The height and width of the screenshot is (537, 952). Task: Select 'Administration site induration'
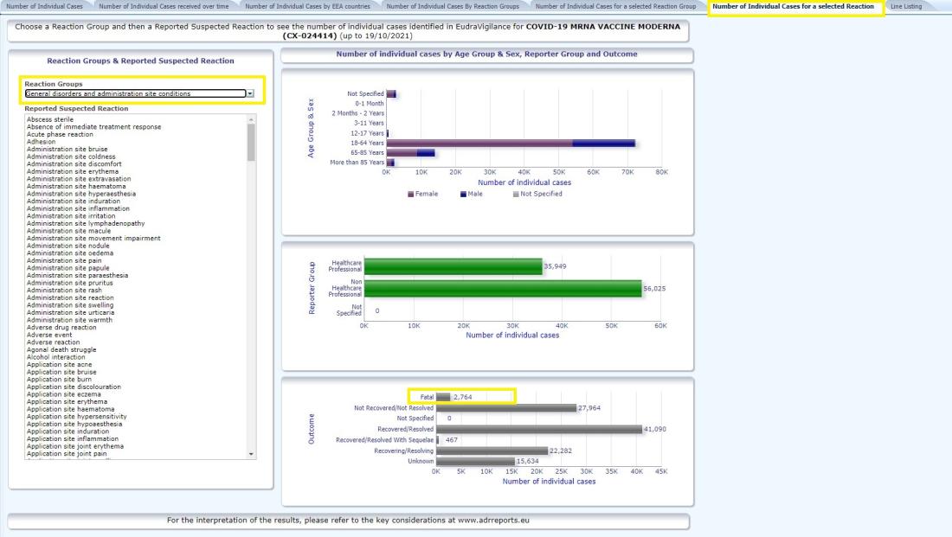[x=73, y=201]
